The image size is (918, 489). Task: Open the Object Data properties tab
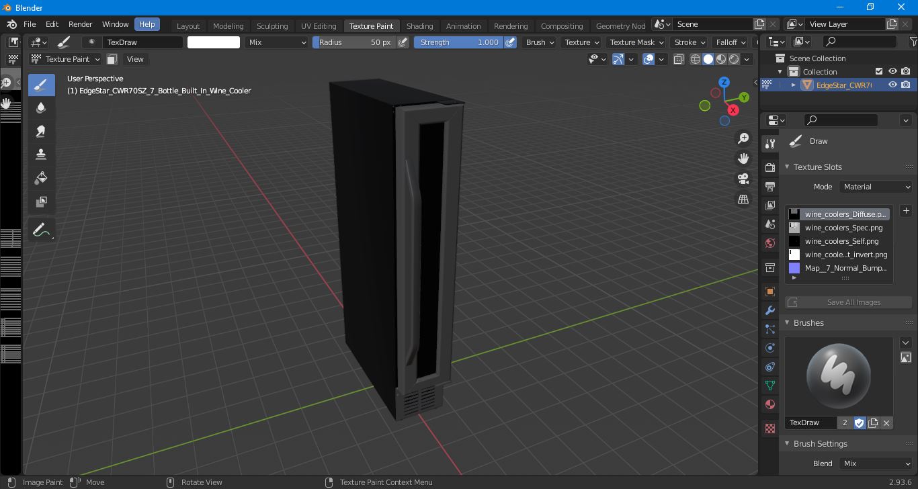[x=770, y=386]
